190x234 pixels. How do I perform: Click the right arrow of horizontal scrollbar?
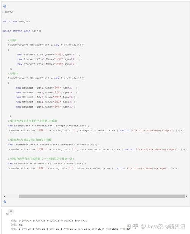click(x=187, y=196)
